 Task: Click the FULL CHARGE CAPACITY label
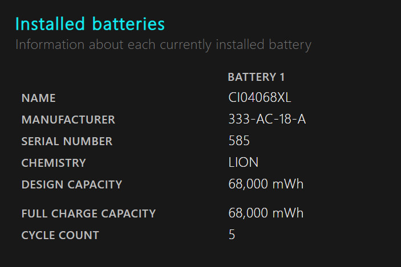pos(88,213)
